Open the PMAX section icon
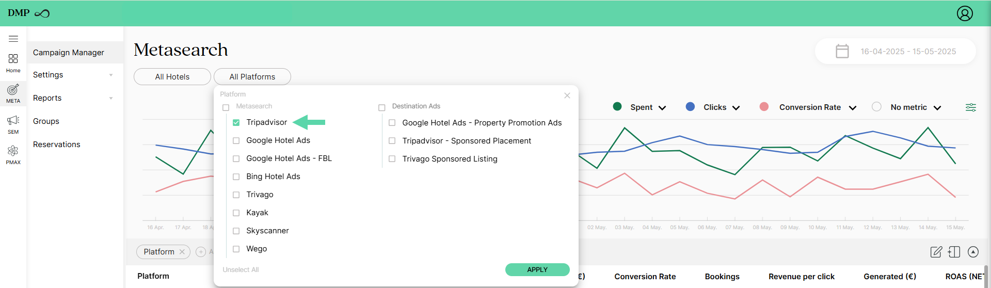Viewport: 991px width, 288px height. (13, 155)
